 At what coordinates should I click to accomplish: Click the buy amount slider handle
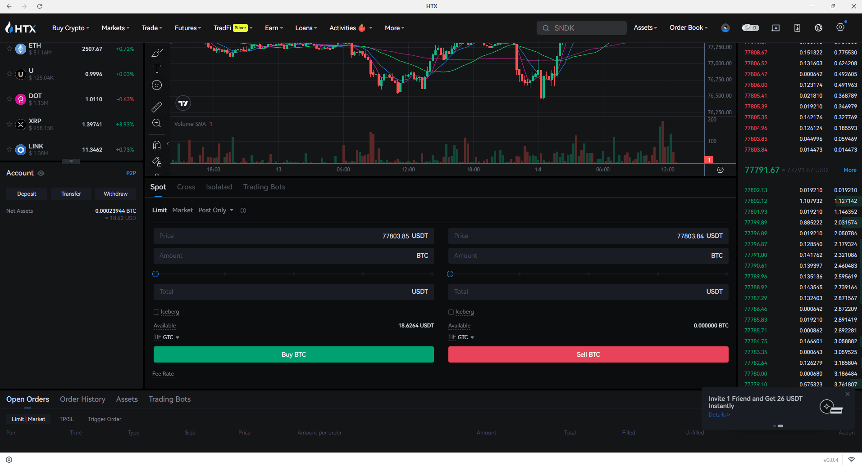click(x=155, y=274)
